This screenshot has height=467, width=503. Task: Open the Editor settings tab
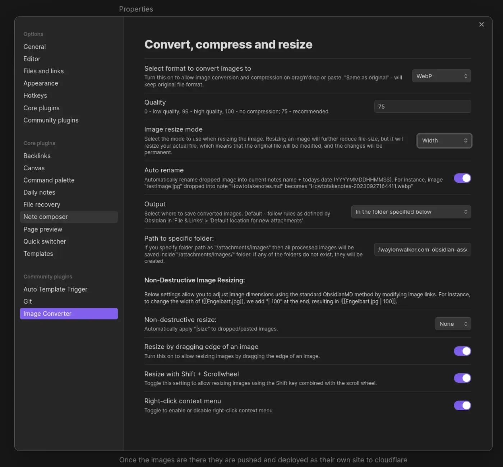pyautogui.click(x=32, y=59)
